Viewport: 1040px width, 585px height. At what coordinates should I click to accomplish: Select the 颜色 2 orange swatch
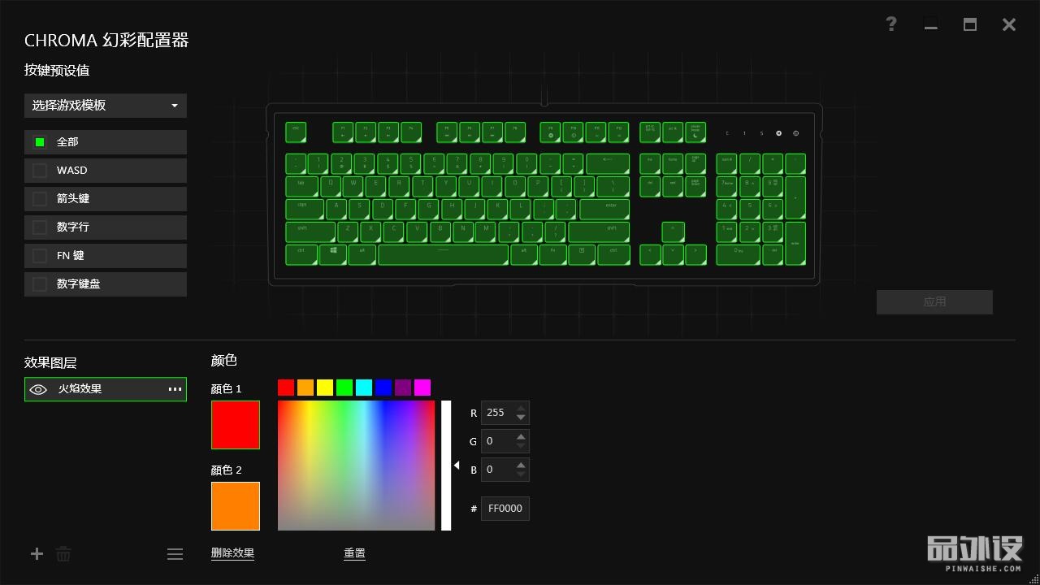tap(236, 506)
